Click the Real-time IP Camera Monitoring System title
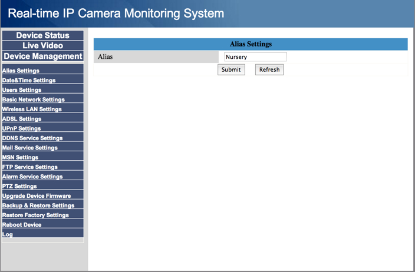 [116, 14]
